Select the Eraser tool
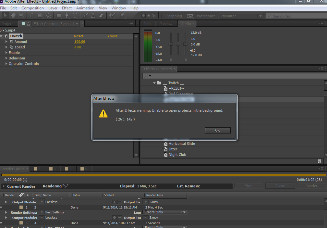The image size is (327, 228). click(x=101, y=16)
